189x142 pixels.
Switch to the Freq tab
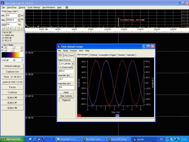coord(4,11)
